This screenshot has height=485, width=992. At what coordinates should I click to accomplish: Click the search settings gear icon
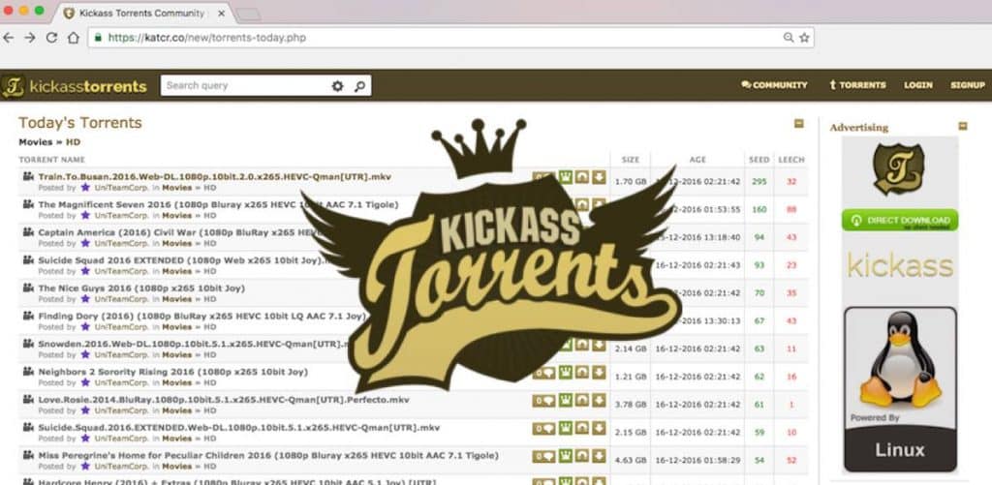(x=337, y=85)
